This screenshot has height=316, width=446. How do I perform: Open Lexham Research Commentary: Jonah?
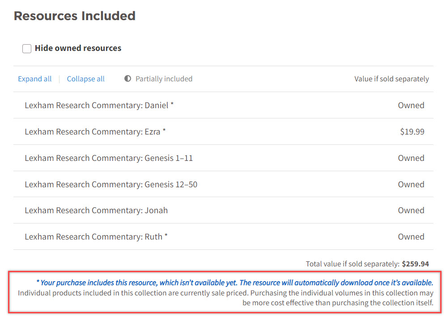point(96,211)
